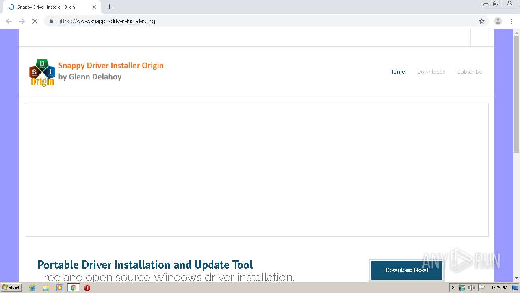
Task: Open the media player taskbar icon
Action: click(60, 288)
